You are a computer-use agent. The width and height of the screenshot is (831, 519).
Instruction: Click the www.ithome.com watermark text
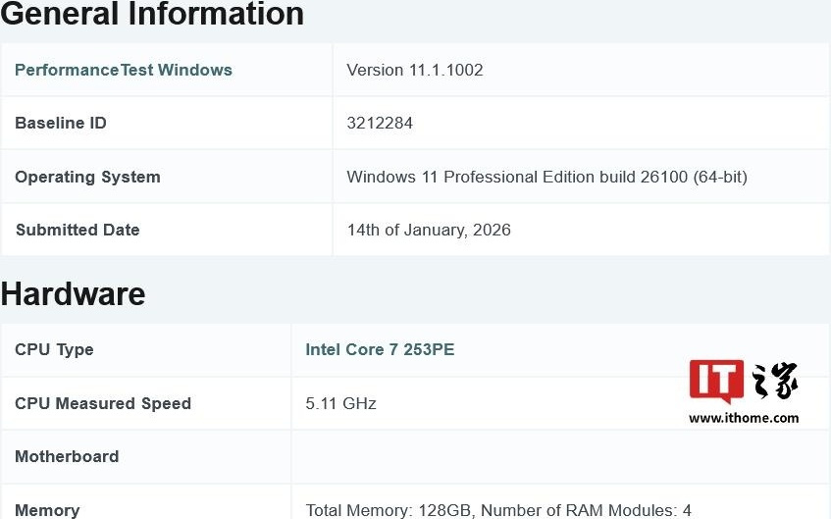coord(744,418)
